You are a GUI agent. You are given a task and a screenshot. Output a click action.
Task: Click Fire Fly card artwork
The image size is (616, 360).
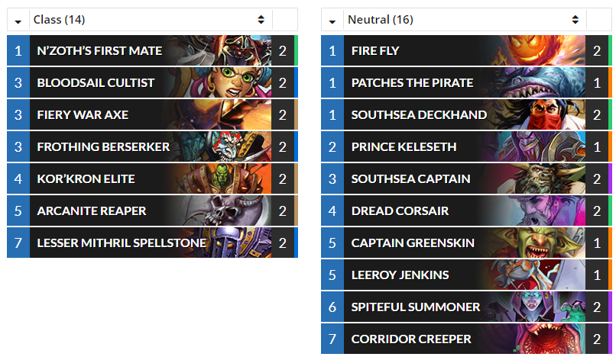point(540,50)
